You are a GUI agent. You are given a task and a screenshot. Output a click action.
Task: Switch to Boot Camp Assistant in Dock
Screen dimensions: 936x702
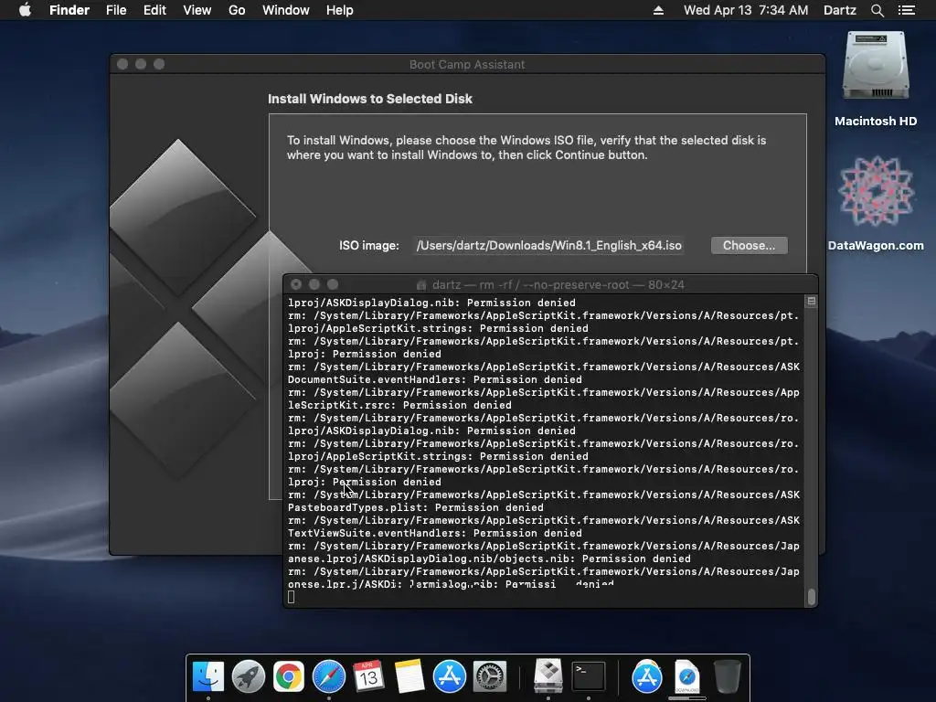click(548, 676)
